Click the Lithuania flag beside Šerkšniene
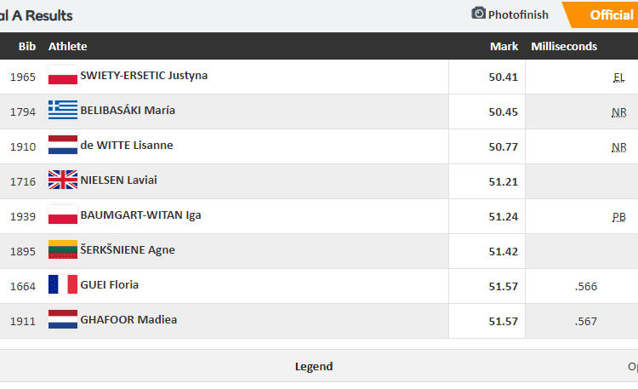This screenshot has height=389, width=638. click(x=63, y=250)
